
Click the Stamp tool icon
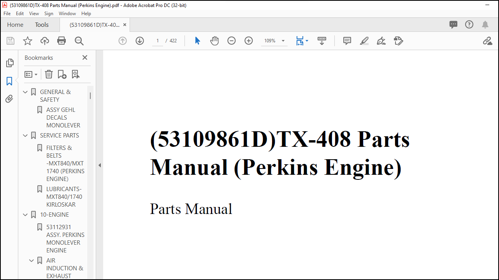click(x=398, y=41)
